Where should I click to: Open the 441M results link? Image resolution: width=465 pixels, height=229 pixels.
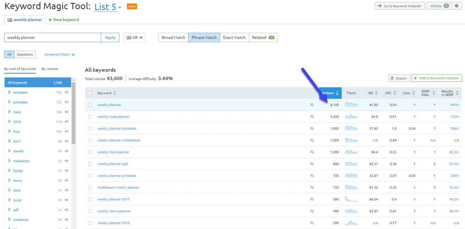[454, 105]
